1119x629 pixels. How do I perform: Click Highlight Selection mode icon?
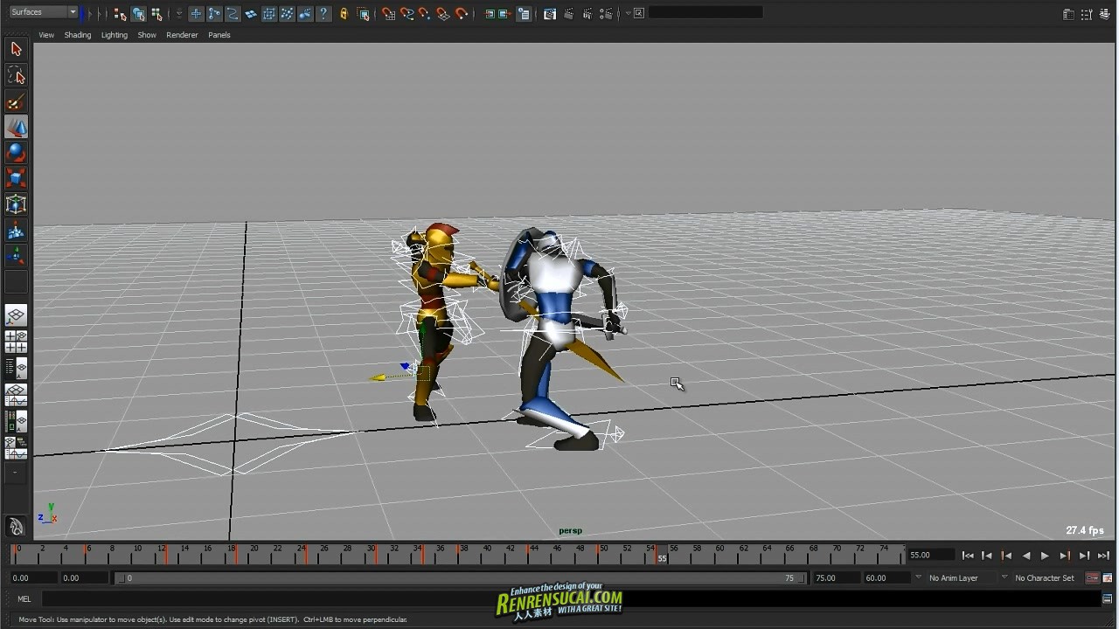point(364,14)
